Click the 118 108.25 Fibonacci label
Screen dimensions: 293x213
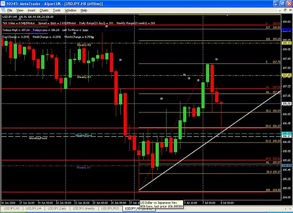coord(273,39)
